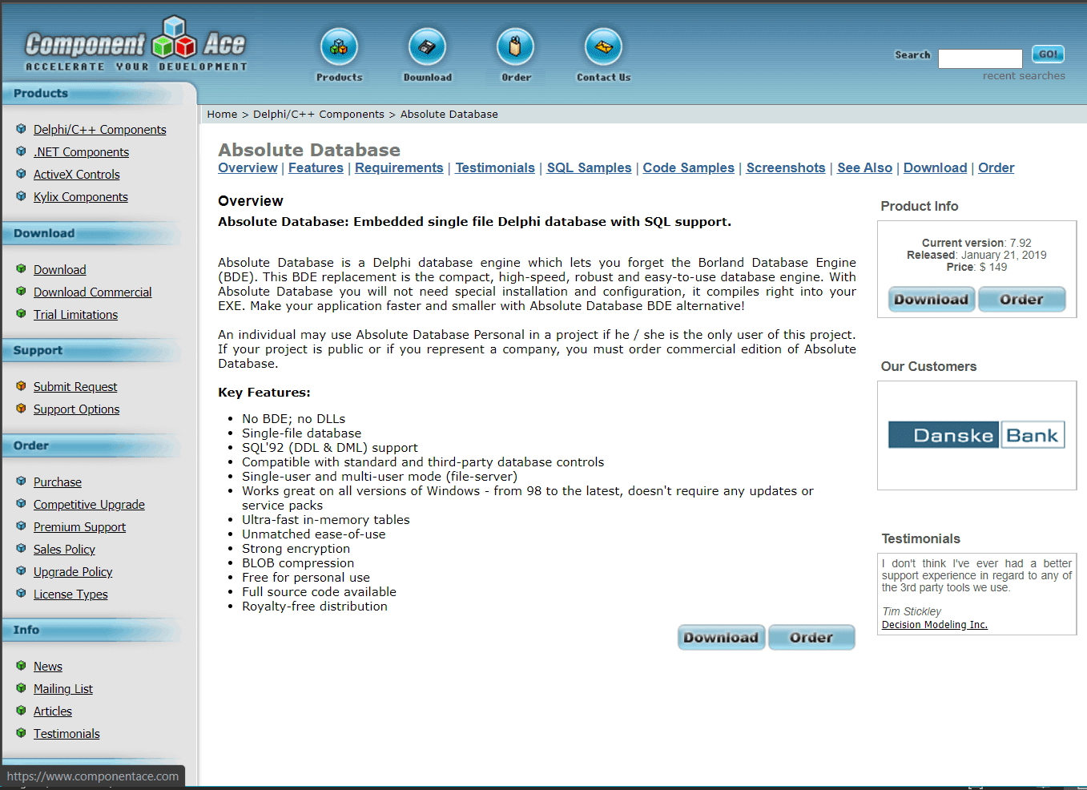Click bullet icon beside Delphi/C++ Components
Screen dimensions: 1087x790
point(21,129)
